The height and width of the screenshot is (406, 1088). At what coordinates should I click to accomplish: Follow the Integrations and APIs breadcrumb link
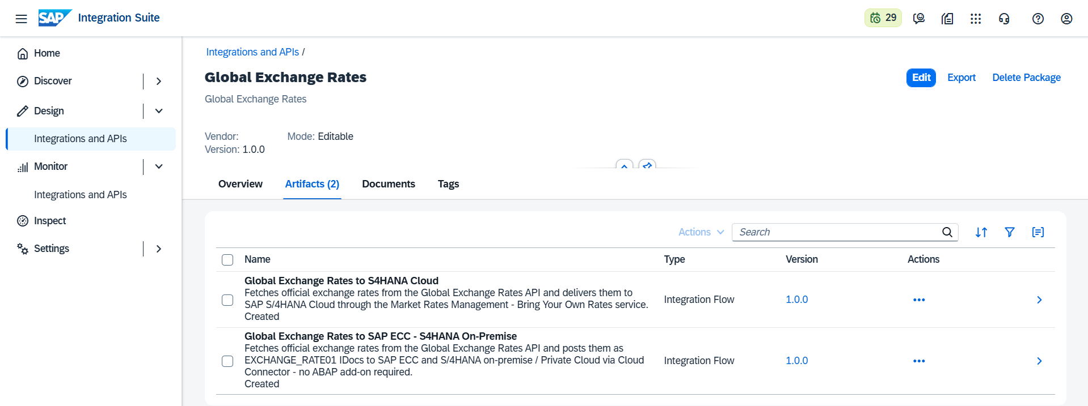click(x=252, y=52)
